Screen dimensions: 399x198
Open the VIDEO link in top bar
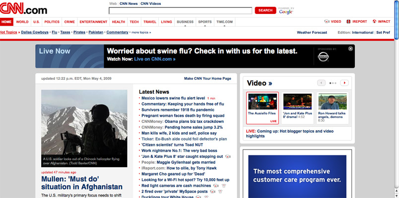[332, 22]
